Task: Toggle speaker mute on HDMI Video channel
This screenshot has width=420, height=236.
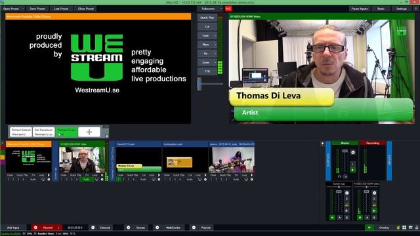Action: 375,211
